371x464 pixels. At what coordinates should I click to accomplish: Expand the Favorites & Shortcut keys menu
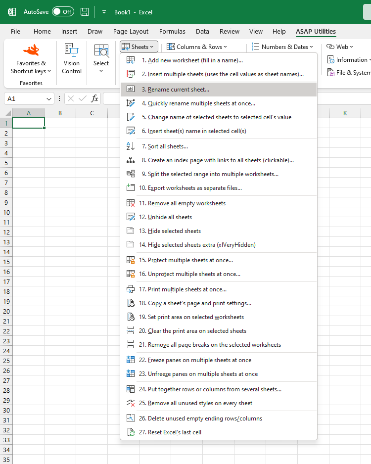tap(31, 67)
